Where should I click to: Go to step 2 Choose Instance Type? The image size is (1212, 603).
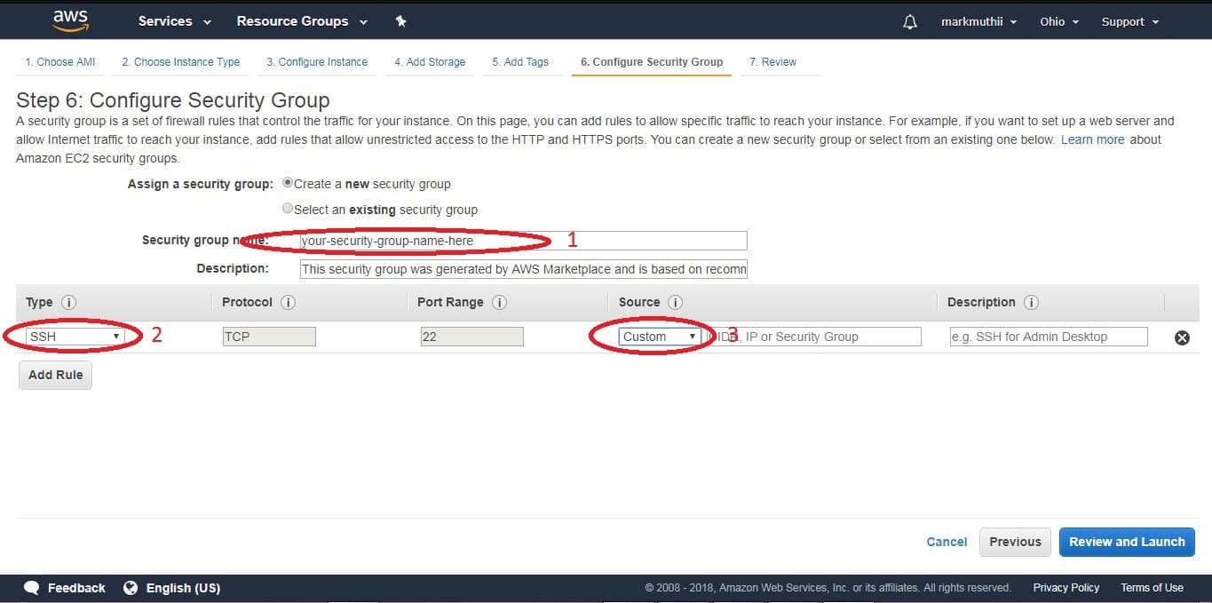[x=181, y=62]
